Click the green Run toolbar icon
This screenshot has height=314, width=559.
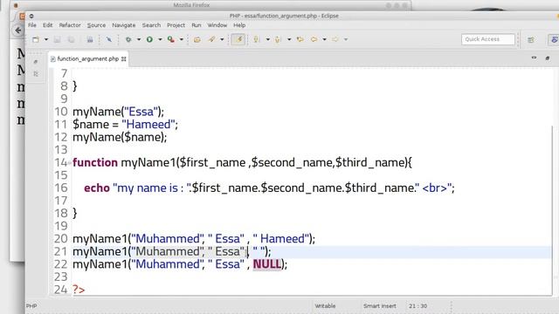149,39
